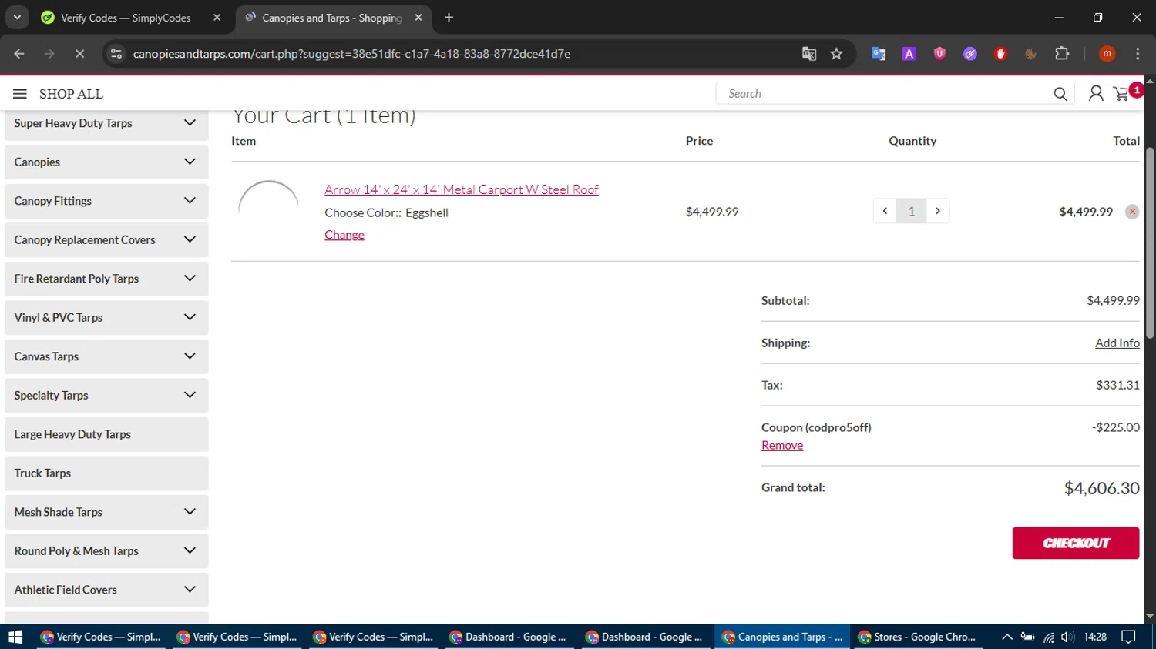The width and height of the screenshot is (1156, 649).
Task: Open the Large Heavy Duty Tarps category
Action: (x=106, y=434)
